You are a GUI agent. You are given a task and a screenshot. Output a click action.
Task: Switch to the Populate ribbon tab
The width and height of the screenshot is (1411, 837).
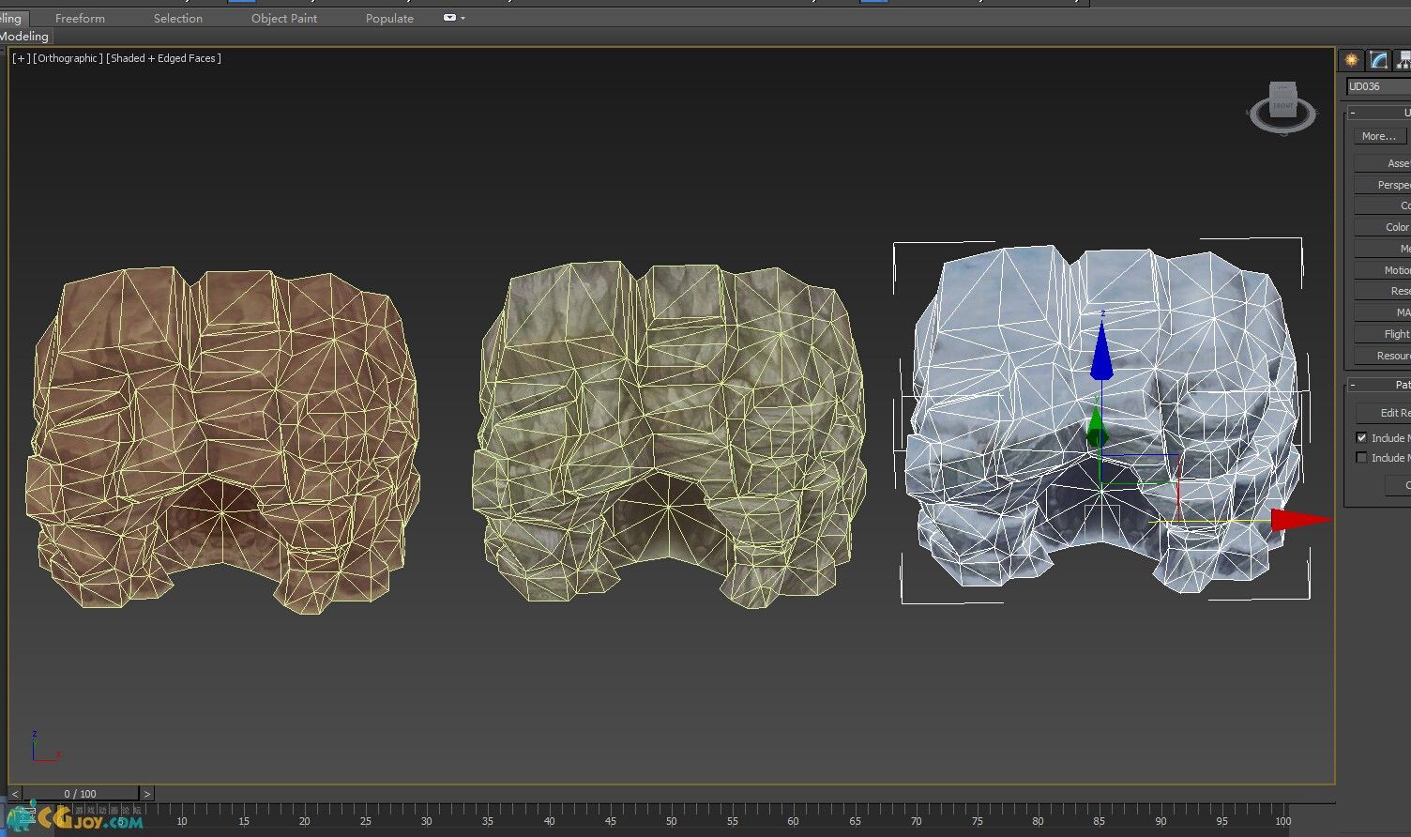[389, 18]
